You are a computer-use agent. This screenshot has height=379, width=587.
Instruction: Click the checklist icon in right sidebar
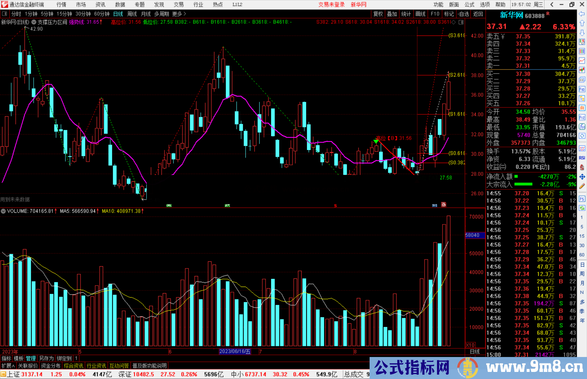click(x=582, y=42)
